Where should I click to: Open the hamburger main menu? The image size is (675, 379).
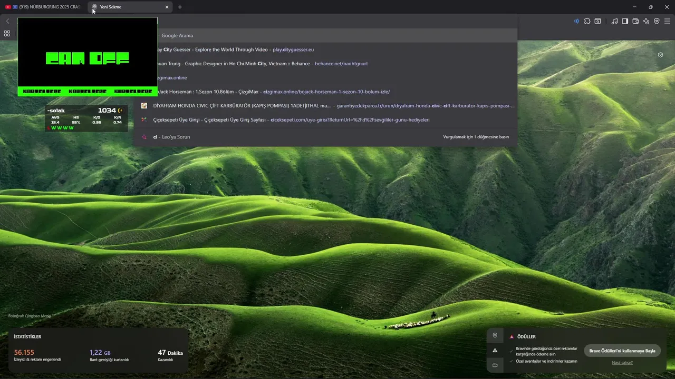pyautogui.click(x=667, y=21)
